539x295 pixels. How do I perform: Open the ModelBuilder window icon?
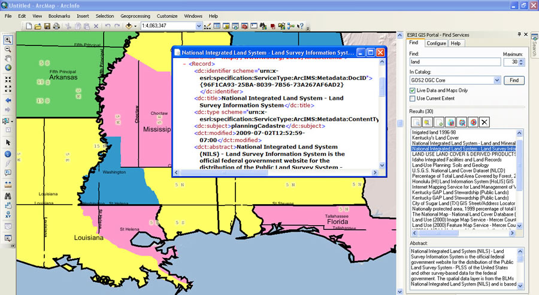coord(291,26)
